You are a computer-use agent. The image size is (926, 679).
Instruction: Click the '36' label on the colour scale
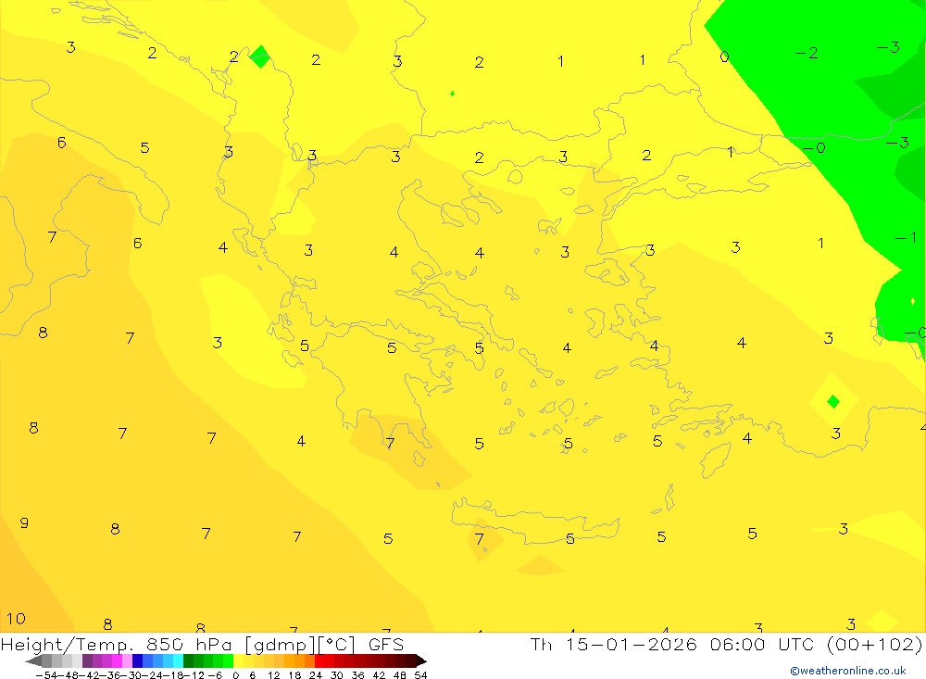pyautogui.click(x=357, y=675)
